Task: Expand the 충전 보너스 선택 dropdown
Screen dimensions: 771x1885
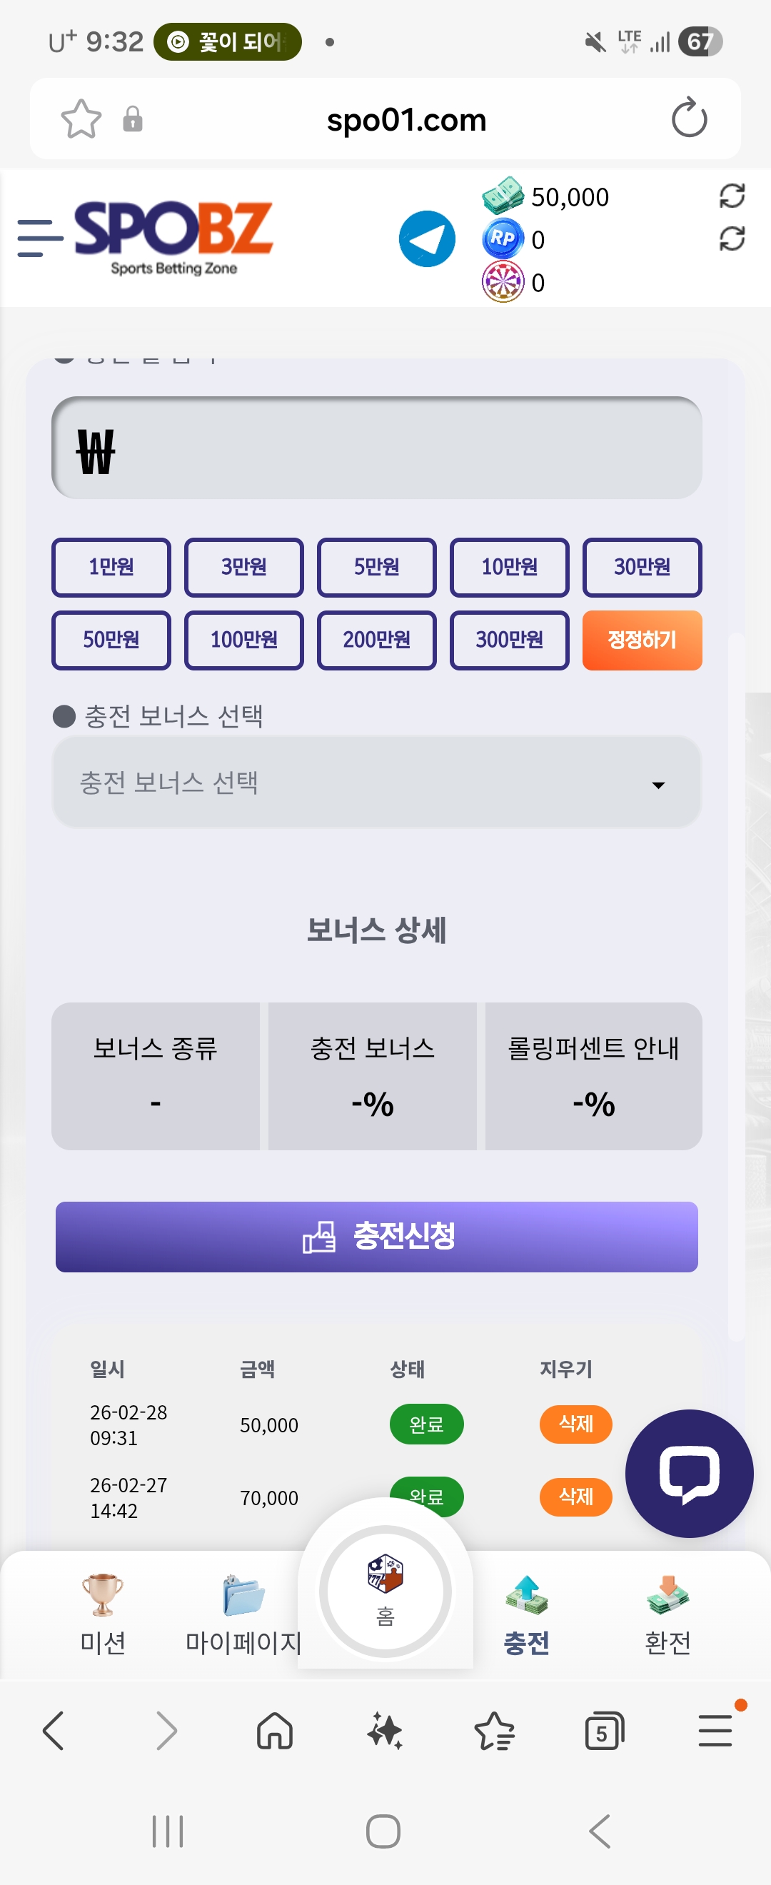Action: click(x=376, y=783)
